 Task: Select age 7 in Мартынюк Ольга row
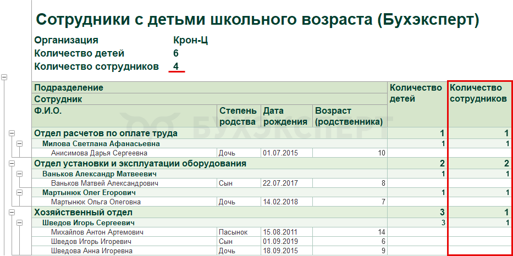(x=350, y=202)
